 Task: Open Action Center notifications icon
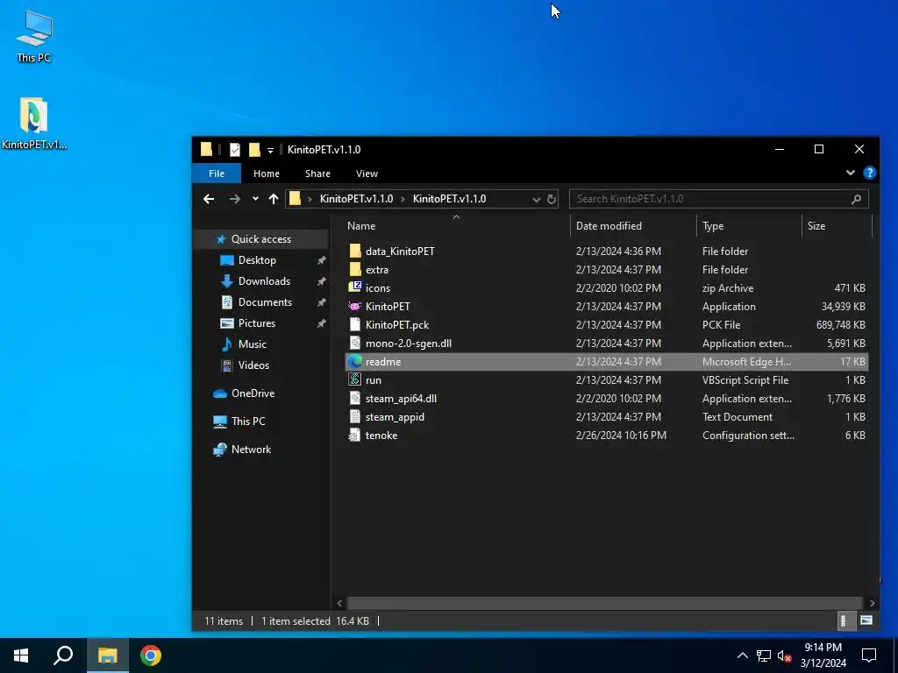click(869, 655)
